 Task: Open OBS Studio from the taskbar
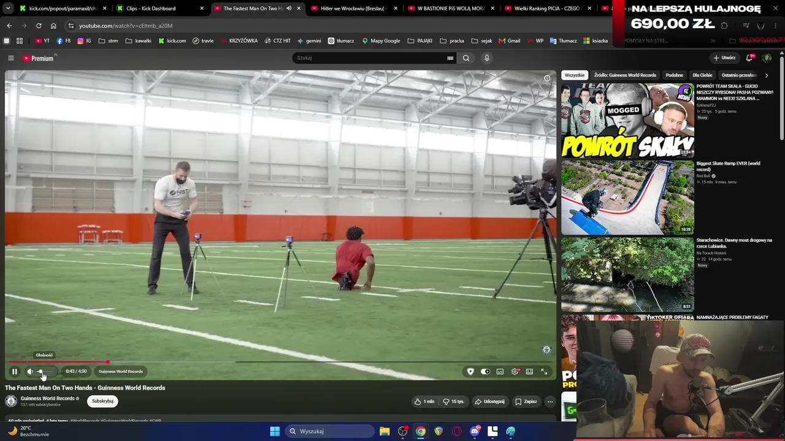click(x=402, y=431)
